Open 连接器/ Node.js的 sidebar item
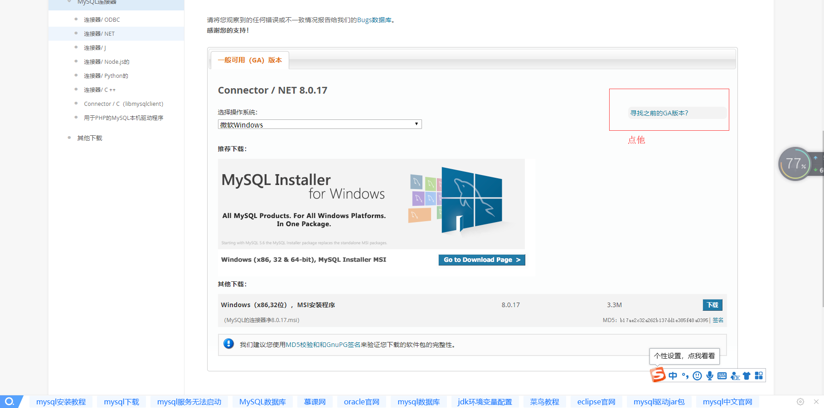This screenshot has height=408, width=824. click(x=107, y=62)
